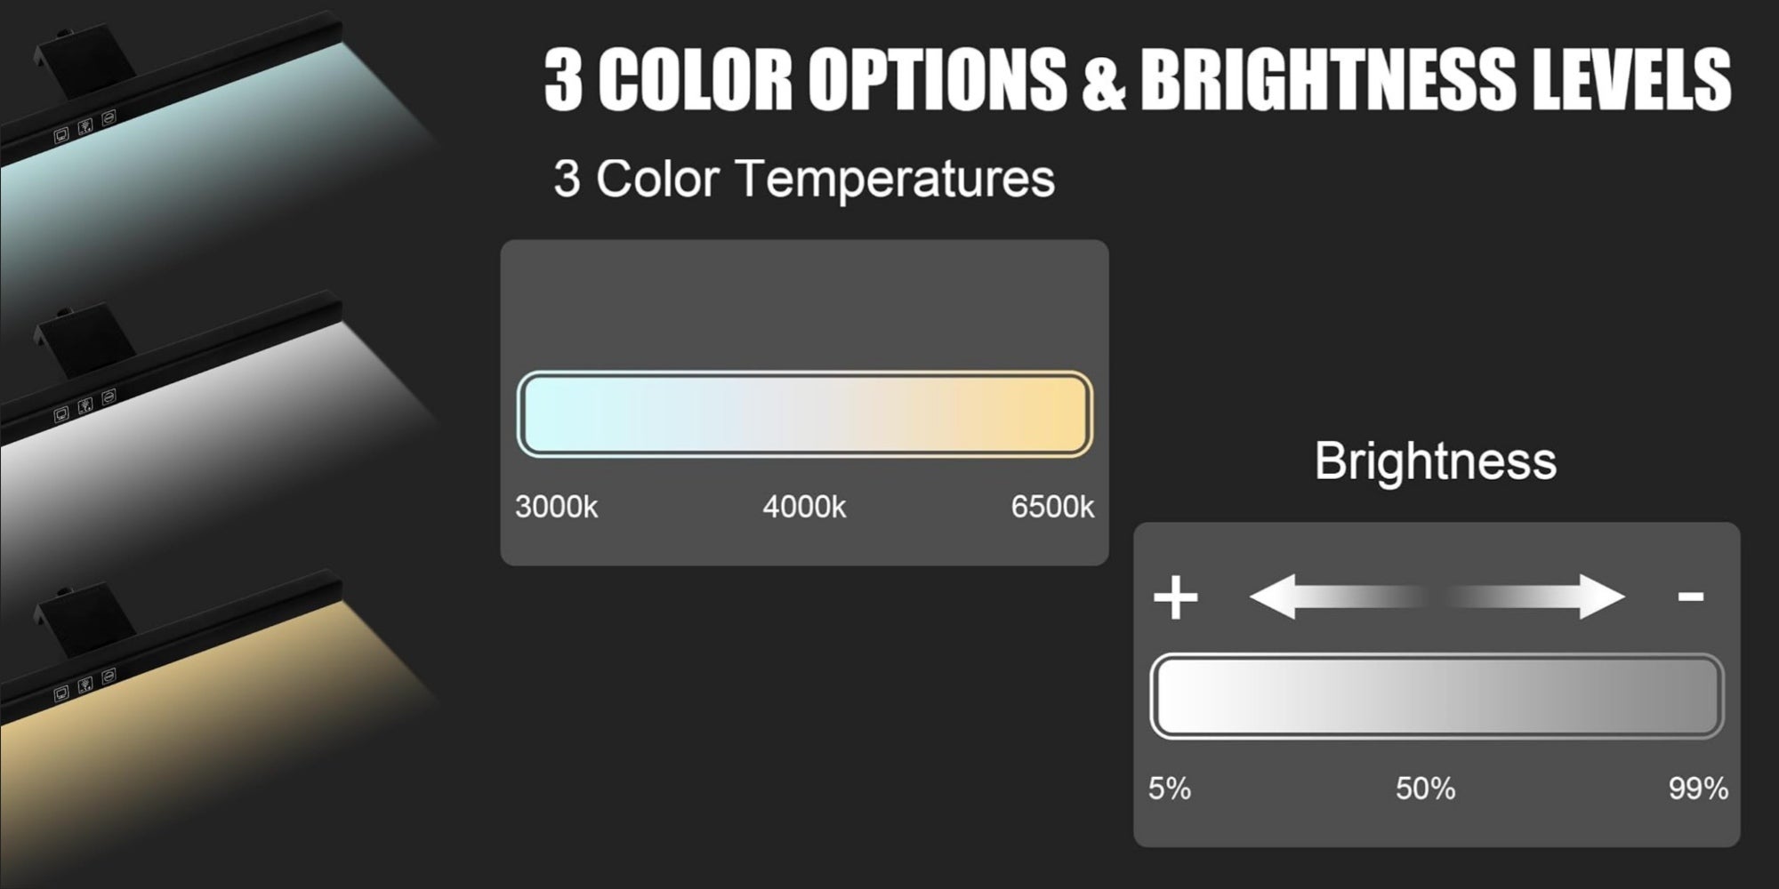Click the color temperature gradient bar
The height and width of the screenshot is (889, 1779).
coord(805,414)
